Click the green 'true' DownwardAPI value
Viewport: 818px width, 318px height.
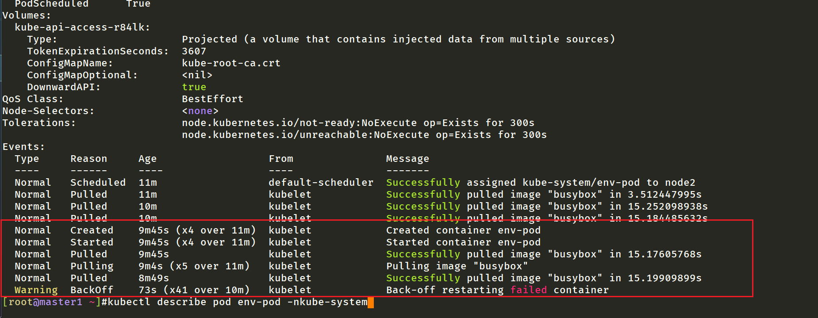point(194,87)
